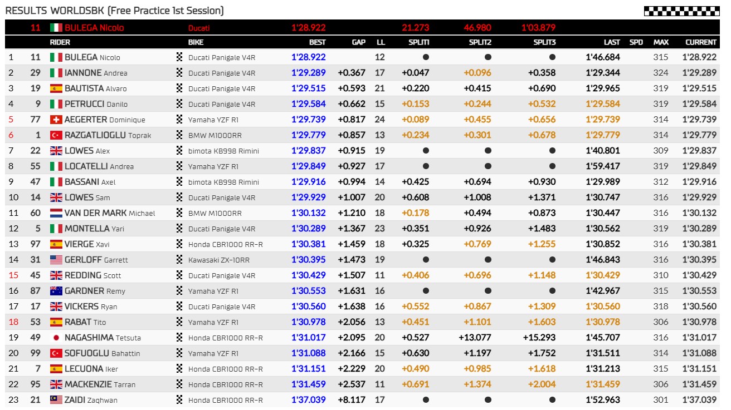Click rider name IANNONE Andrea

click(96, 73)
